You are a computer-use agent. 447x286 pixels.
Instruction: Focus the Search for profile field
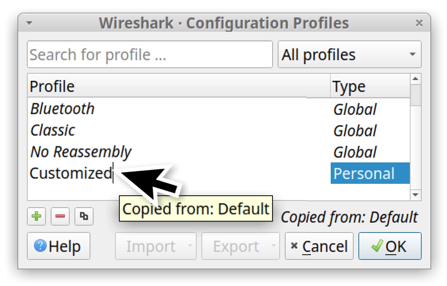click(150, 55)
